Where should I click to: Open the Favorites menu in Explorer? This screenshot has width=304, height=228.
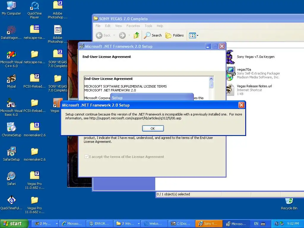click(x=133, y=26)
